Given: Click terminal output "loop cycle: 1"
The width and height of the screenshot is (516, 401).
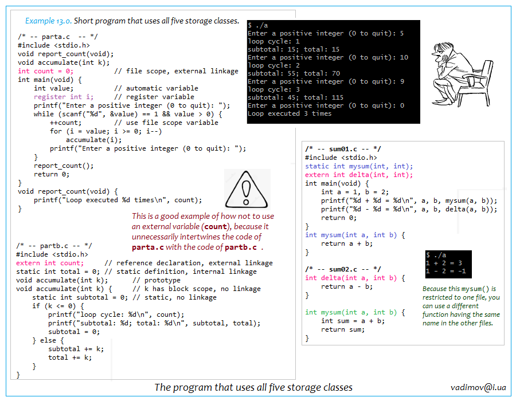Looking at the screenshot, I should (x=273, y=41).
